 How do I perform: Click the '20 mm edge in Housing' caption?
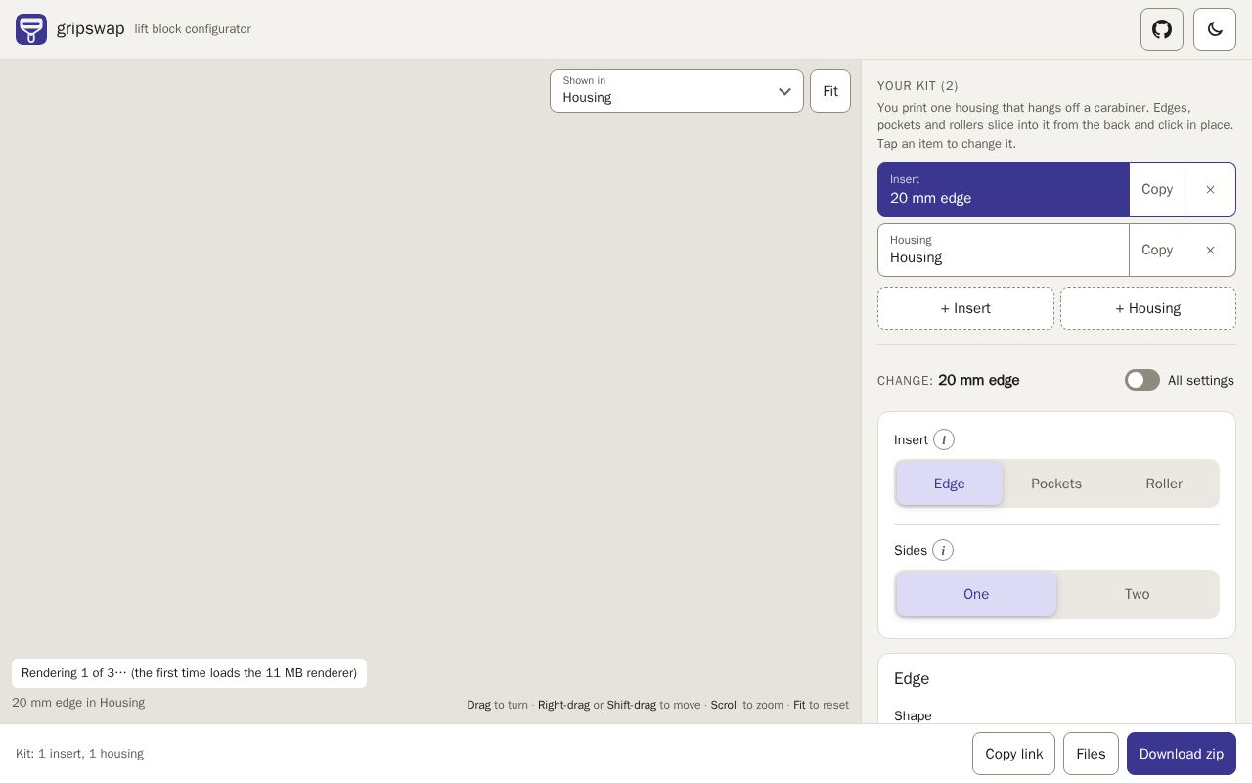[x=78, y=703]
